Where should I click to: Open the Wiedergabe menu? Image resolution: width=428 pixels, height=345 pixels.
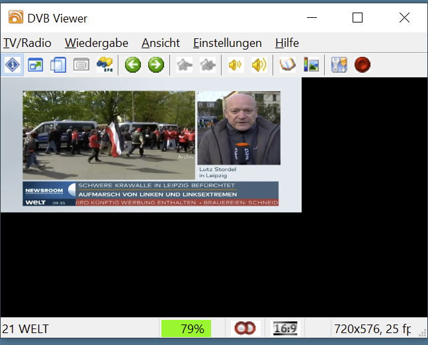coord(97,43)
